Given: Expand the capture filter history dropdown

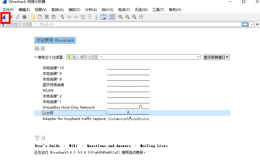Looking at the screenshot, I should [x=198, y=57].
